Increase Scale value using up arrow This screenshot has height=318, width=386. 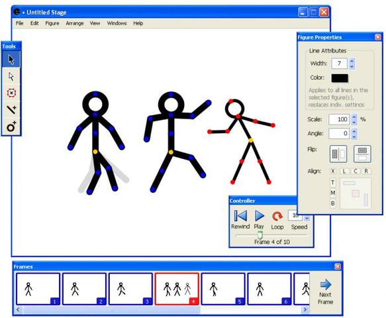point(354,117)
